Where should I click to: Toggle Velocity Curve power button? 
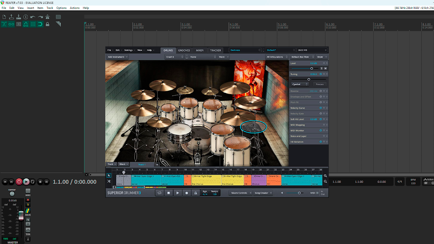point(321,108)
